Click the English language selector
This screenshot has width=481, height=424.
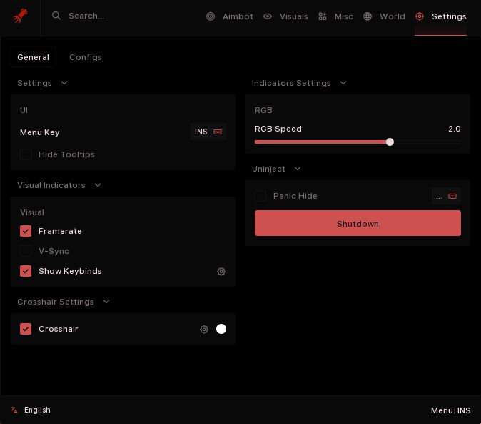click(31, 410)
